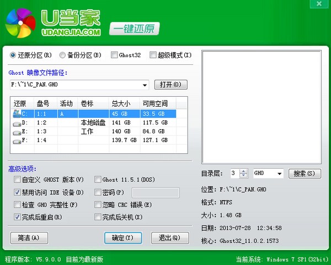Click the 格式 NTFS text

point(217,202)
